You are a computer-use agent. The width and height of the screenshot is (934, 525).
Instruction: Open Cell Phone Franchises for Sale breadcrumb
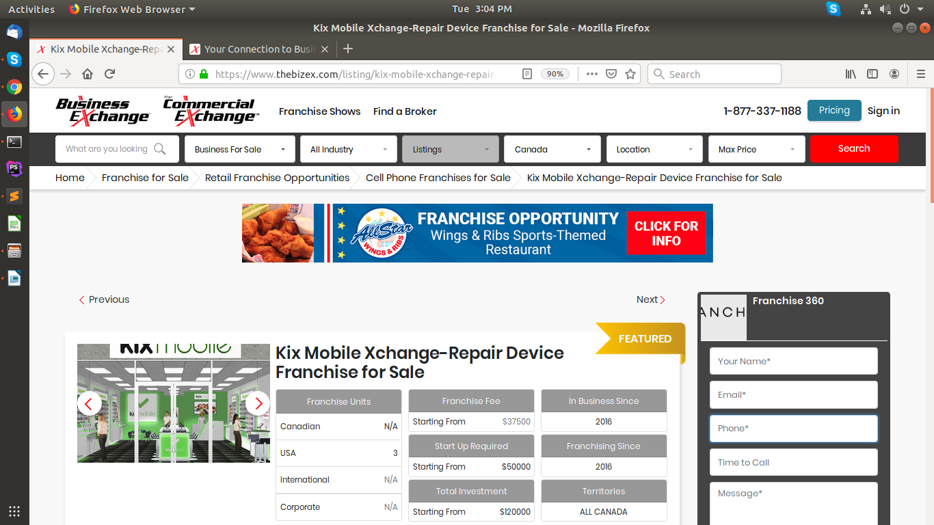(438, 178)
